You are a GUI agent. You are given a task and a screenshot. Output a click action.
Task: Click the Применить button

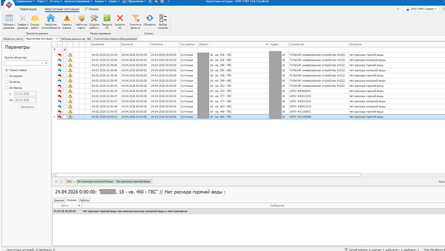(27, 107)
